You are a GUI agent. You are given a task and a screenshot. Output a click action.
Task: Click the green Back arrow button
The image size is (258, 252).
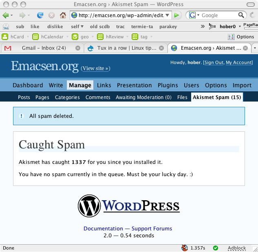click(x=5, y=15)
